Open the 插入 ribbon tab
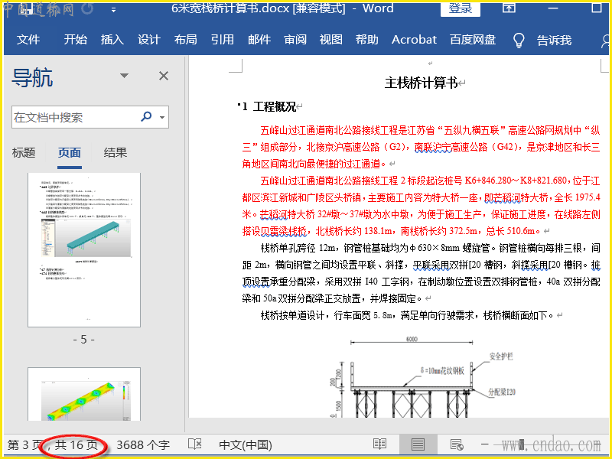612x459 pixels. pyautogui.click(x=112, y=40)
